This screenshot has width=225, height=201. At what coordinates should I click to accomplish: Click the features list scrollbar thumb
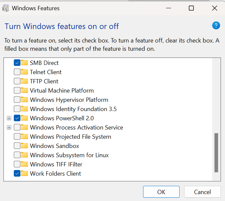point(216,153)
